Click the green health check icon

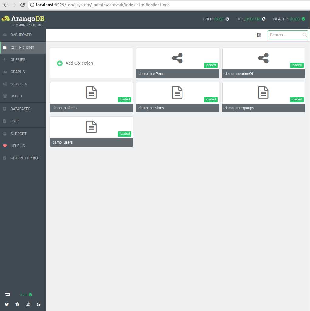click(x=303, y=19)
